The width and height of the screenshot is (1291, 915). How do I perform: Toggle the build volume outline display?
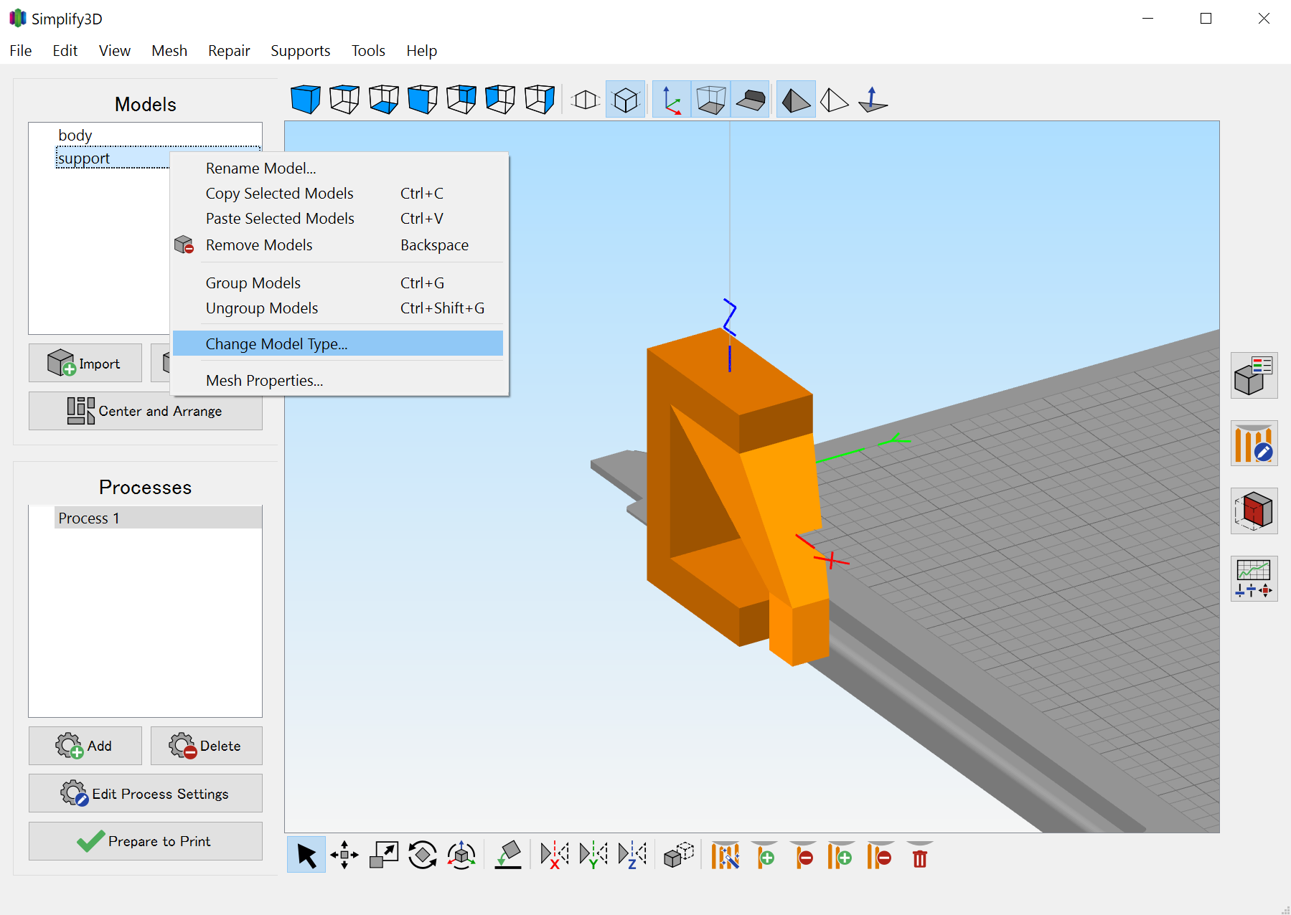coord(711,100)
